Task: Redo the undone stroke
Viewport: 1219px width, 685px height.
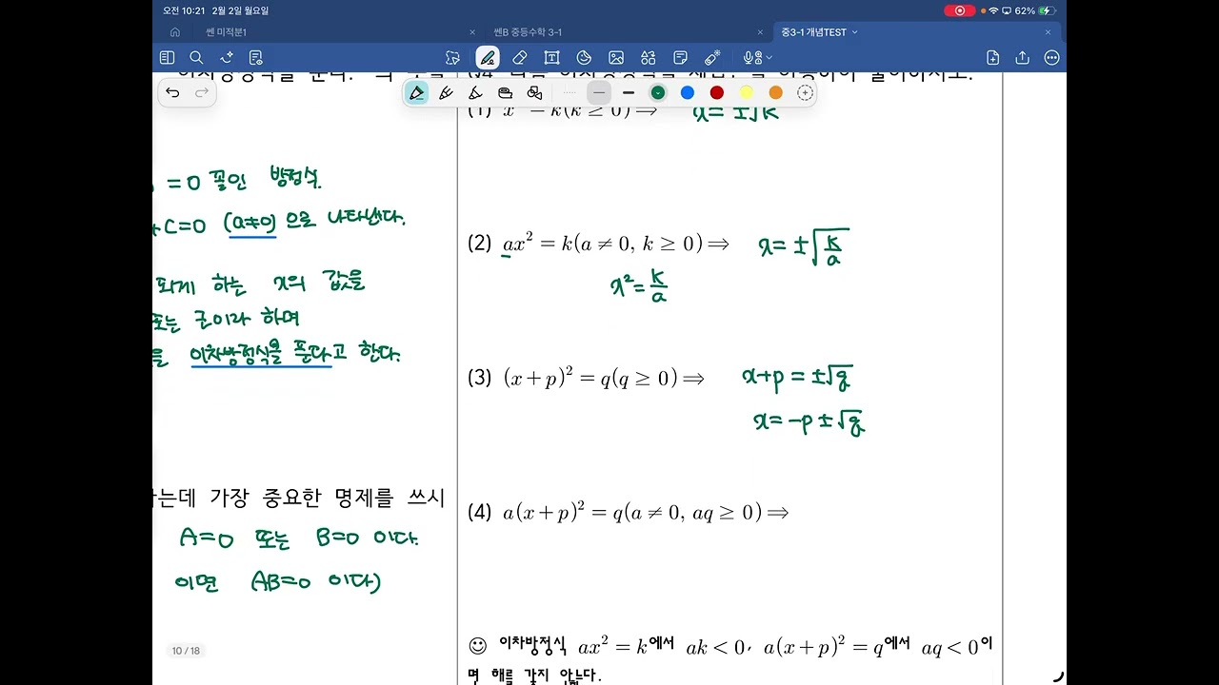Action: (x=201, y=92)
